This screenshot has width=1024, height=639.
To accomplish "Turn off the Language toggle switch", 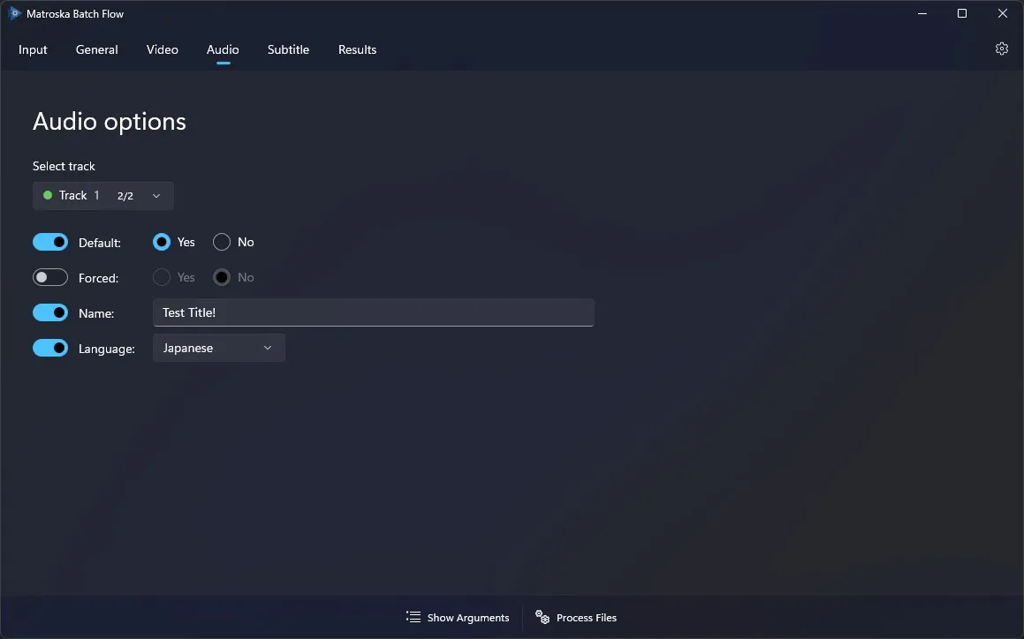I will (x=50, y=348).
